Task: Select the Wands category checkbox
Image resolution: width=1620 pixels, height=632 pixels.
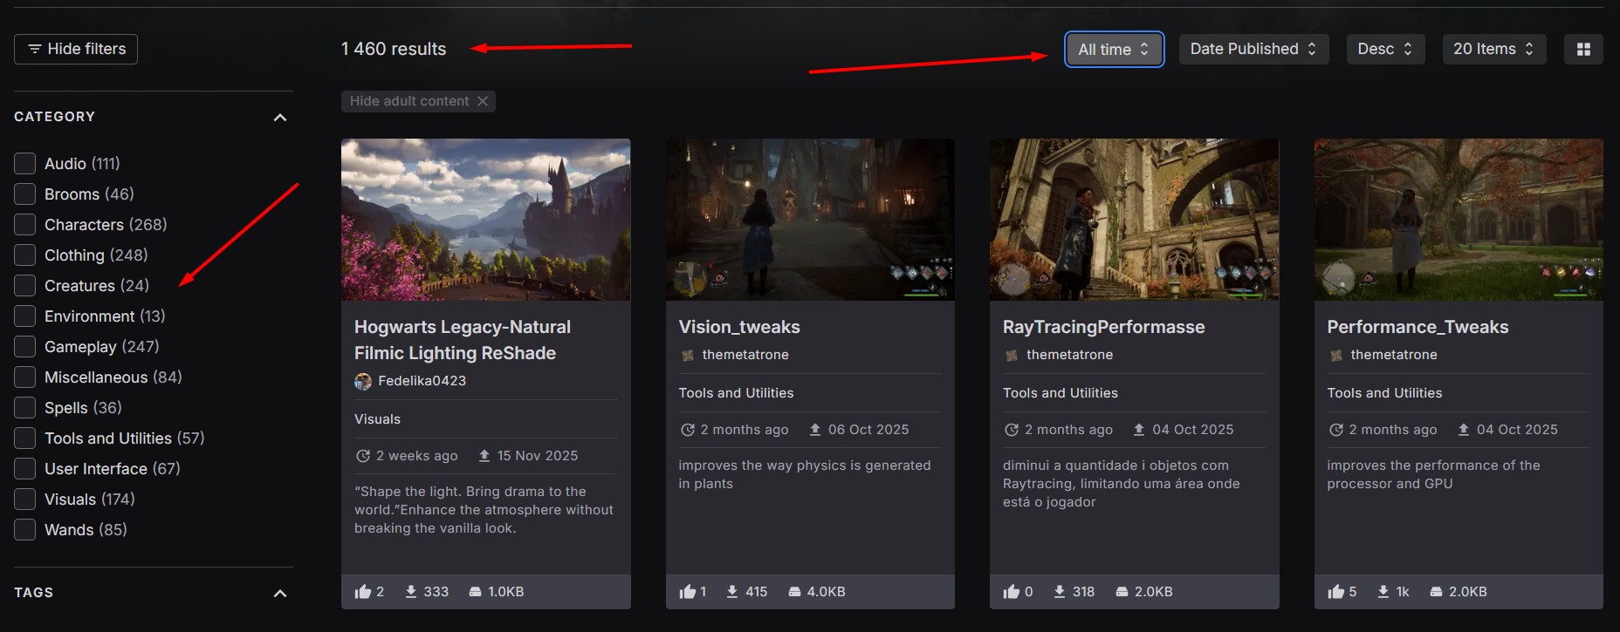Action: 25,530
